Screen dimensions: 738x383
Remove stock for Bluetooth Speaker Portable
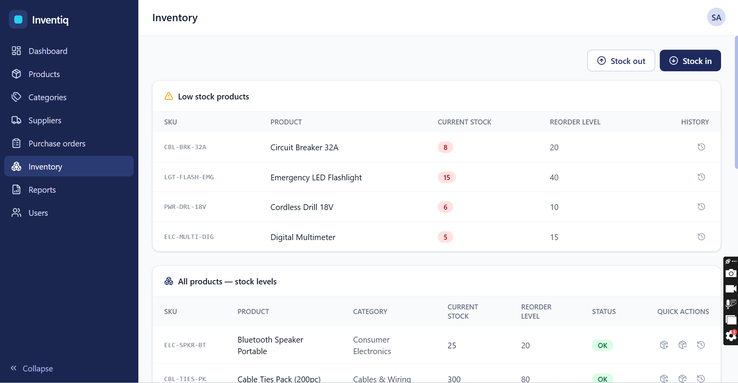pos(683,345)
